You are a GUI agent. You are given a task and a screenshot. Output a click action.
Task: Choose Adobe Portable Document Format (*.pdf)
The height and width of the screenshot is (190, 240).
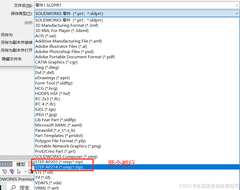pyautogui.click(x=137, y=57)
